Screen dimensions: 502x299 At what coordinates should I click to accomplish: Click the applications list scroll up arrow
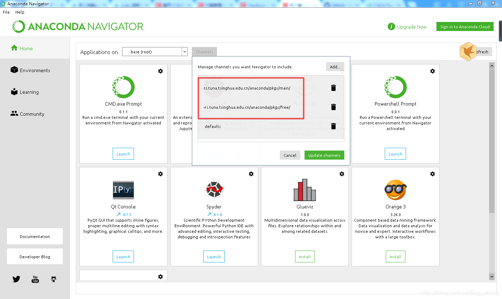coord(492,66)
